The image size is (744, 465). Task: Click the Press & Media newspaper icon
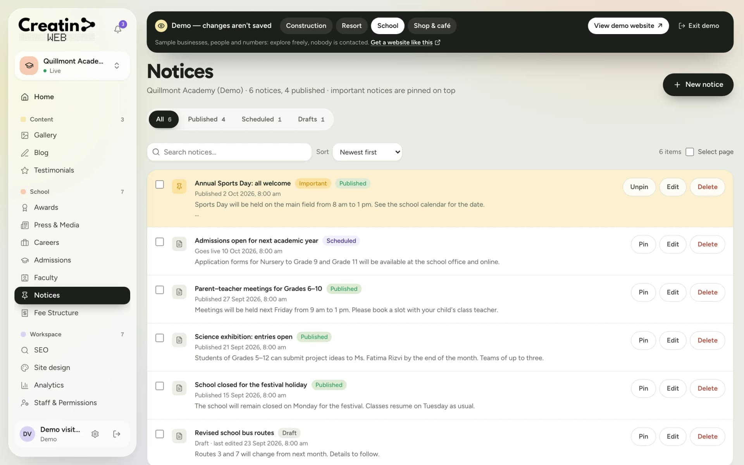pos(25,225)
